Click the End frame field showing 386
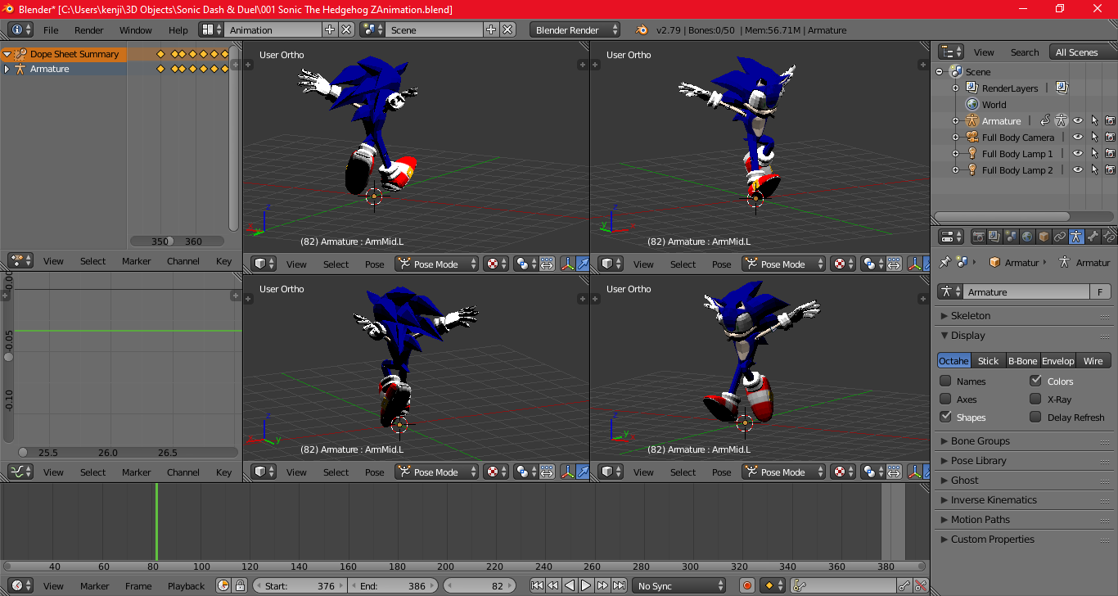Viewport: 1118px width, 596px height. (394, 585)
